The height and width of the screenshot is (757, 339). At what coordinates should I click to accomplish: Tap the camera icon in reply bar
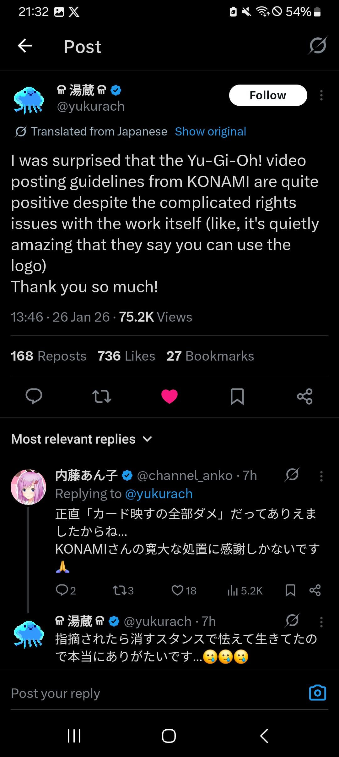[x=317, y=693]
